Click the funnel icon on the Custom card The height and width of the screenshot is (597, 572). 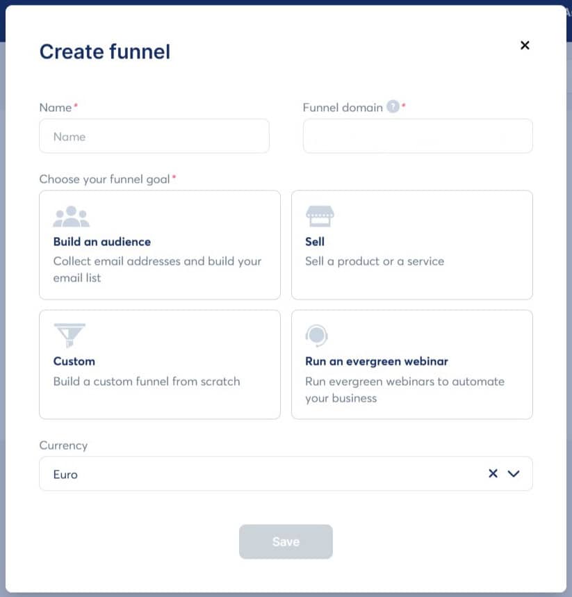click(x=68, y=335)
